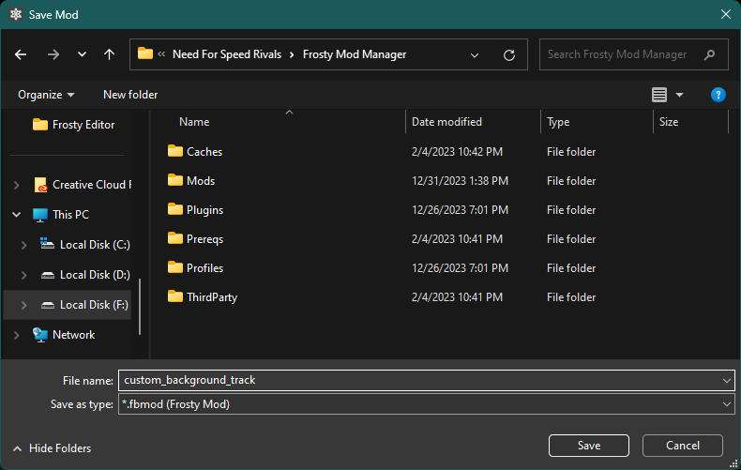Sort by Date modified column
Image resolution: width=741 pixels, height=470 pixels.
[446, 122]
